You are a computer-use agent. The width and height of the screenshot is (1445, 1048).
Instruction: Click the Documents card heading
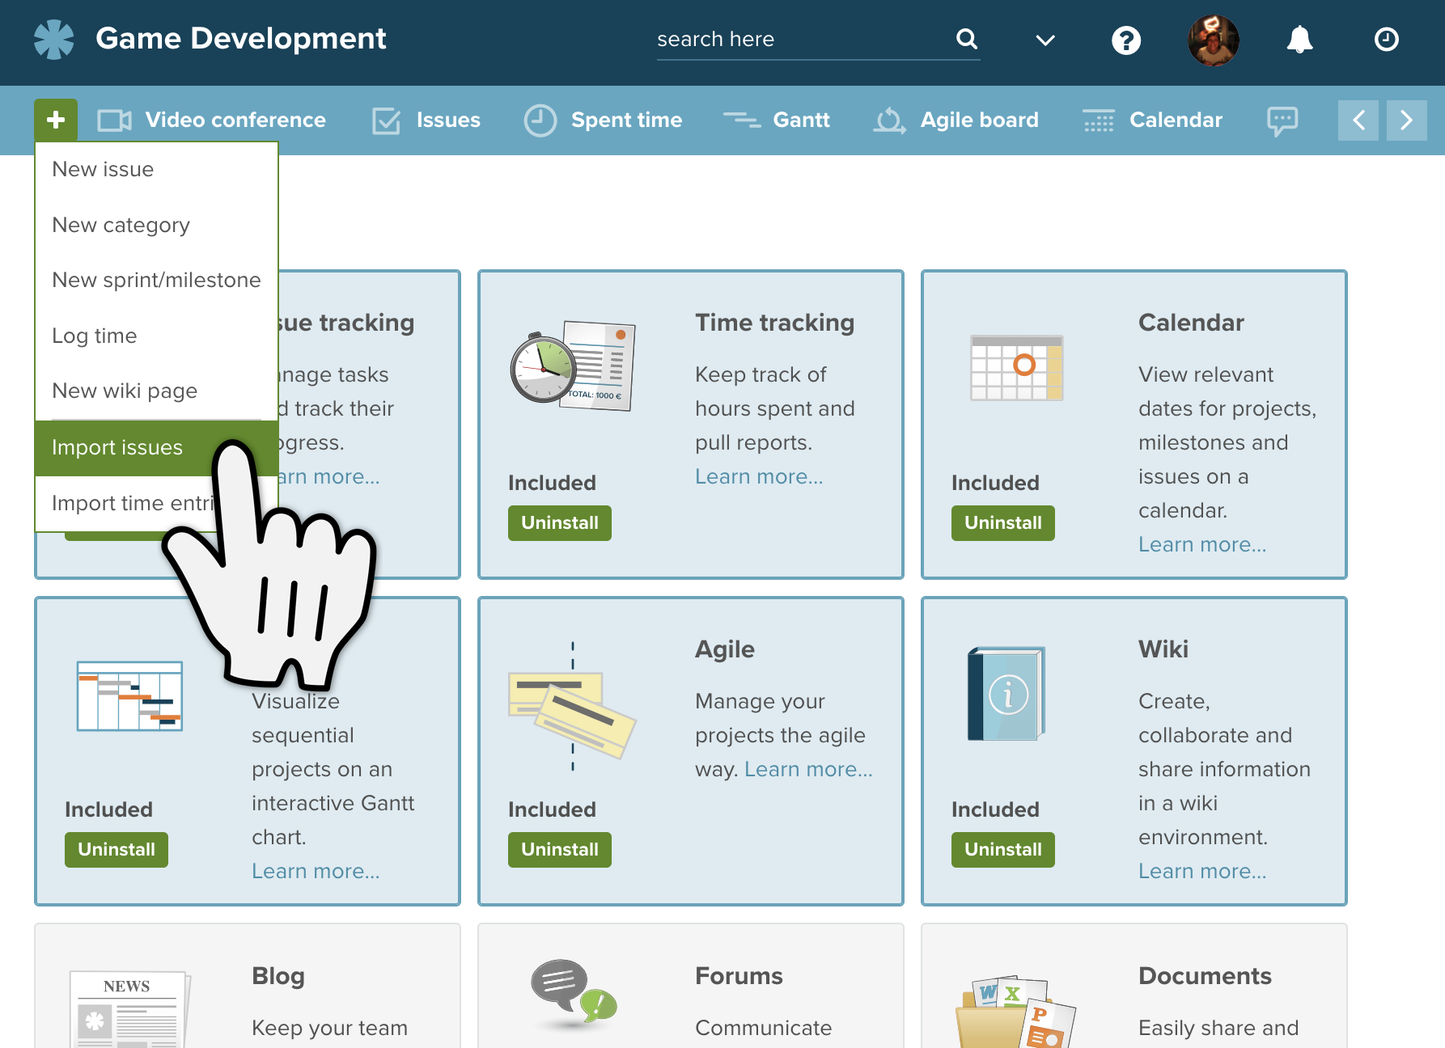coord(1205,976)
